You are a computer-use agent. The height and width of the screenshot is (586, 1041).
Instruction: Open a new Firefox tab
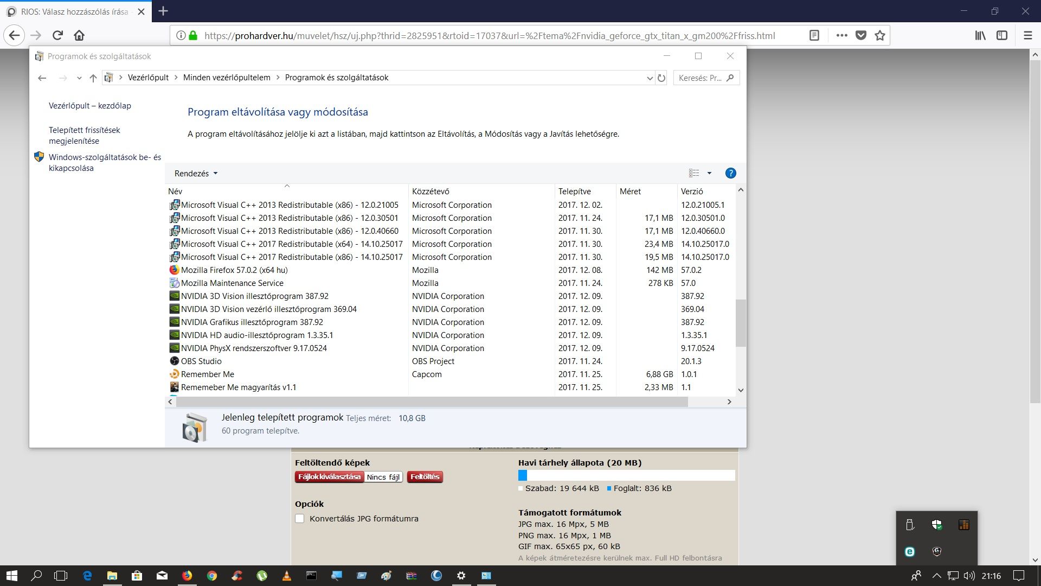pos(163,11)
